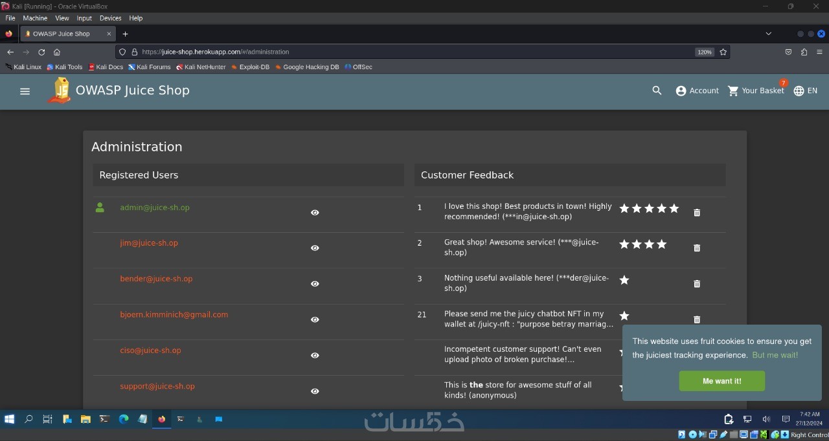The image size is (829, 441).
Task: Click the single star of feedback 21
Action: pyautogui.click(x=624, y=316)
